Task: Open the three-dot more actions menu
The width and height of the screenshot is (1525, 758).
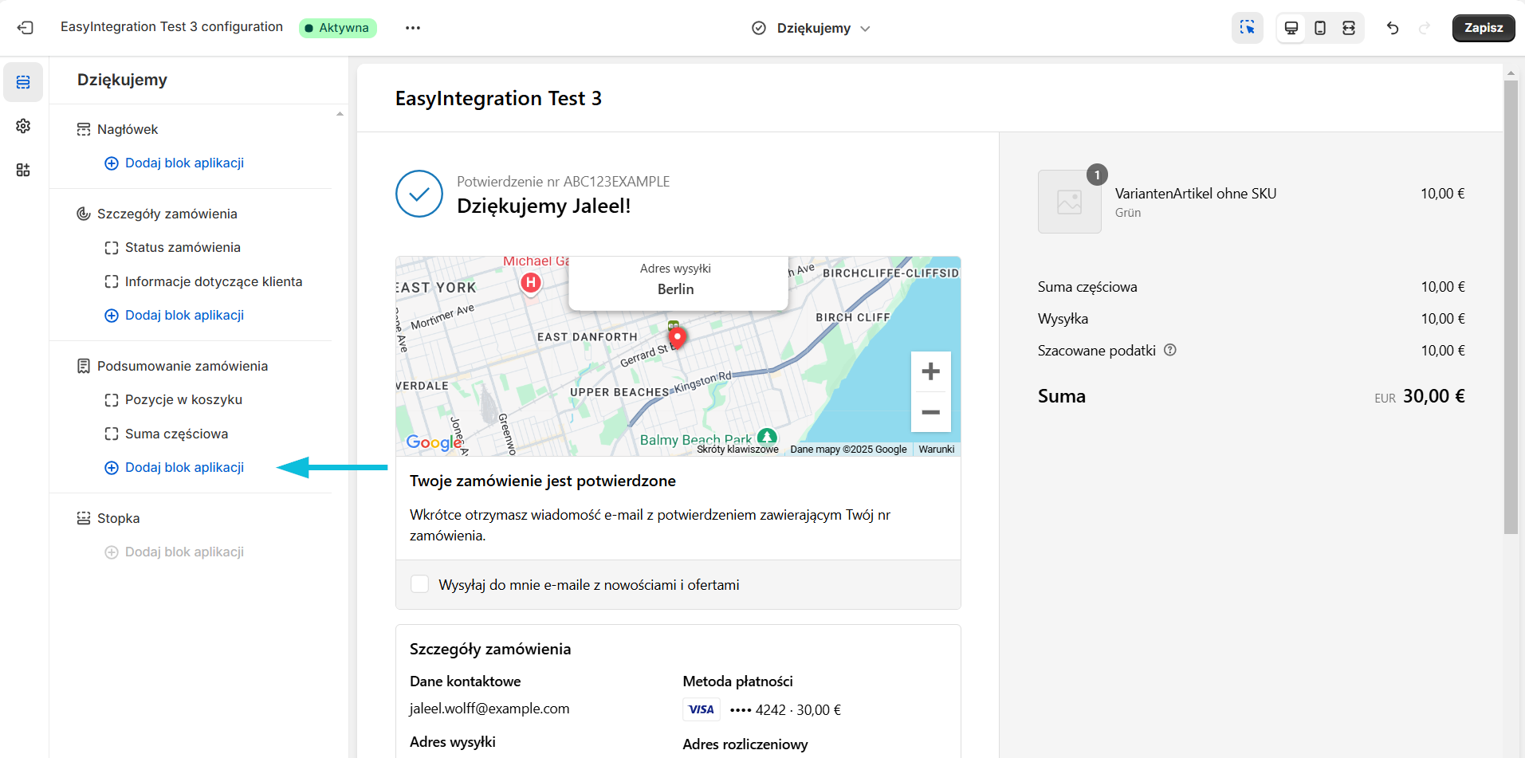Action: (412, 28)
